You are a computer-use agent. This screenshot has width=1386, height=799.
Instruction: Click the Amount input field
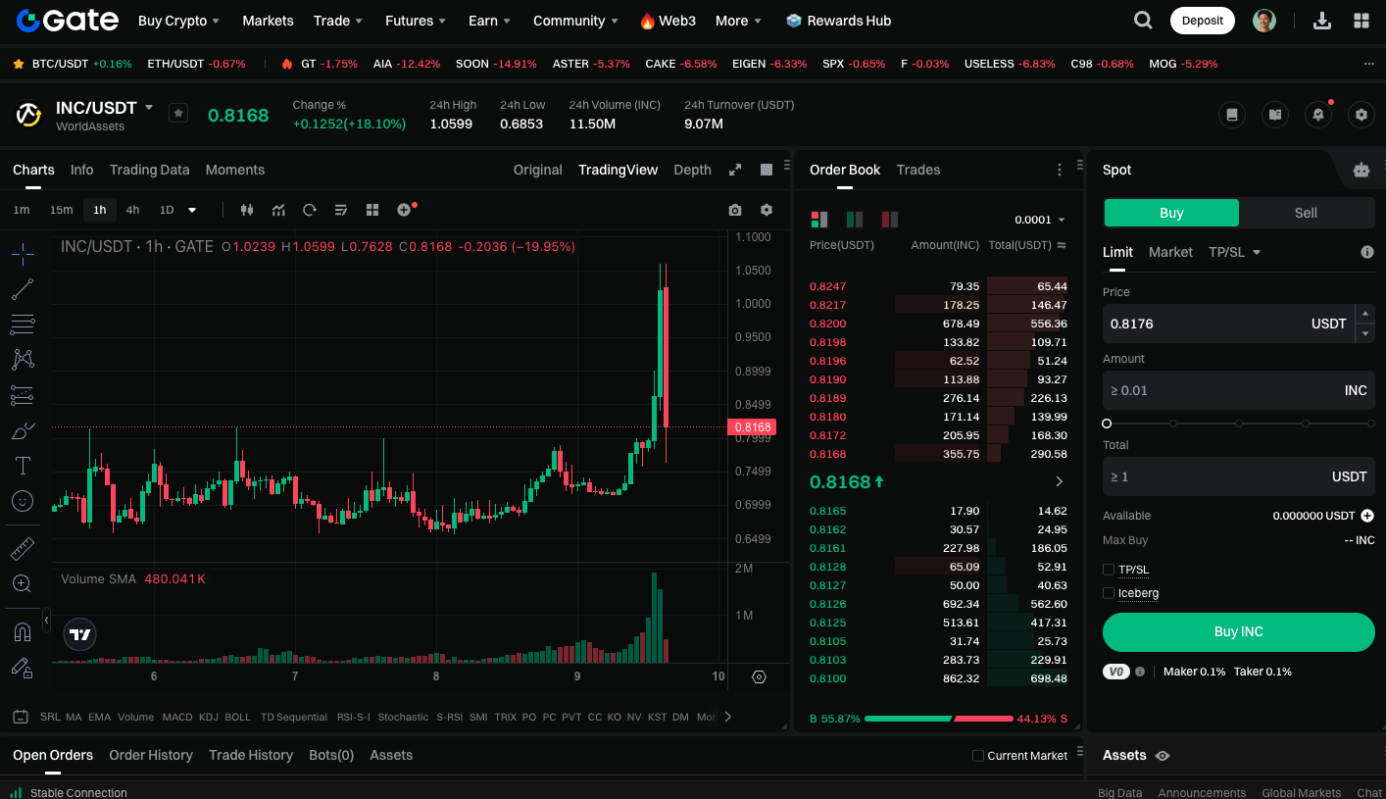[x=1239, y=390]
